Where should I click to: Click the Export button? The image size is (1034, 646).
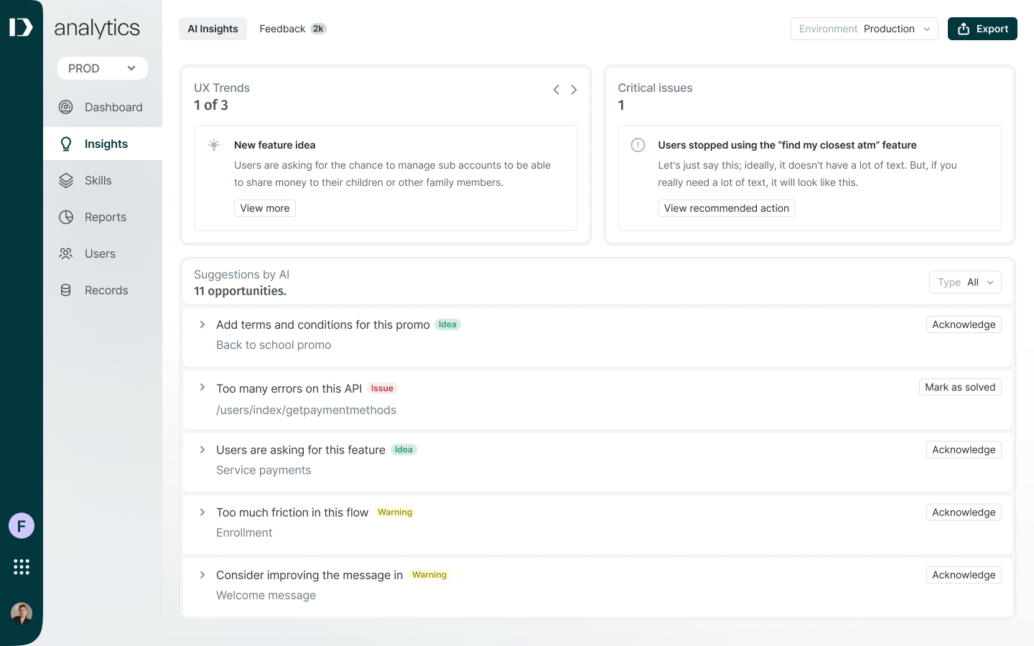point(982,29)
